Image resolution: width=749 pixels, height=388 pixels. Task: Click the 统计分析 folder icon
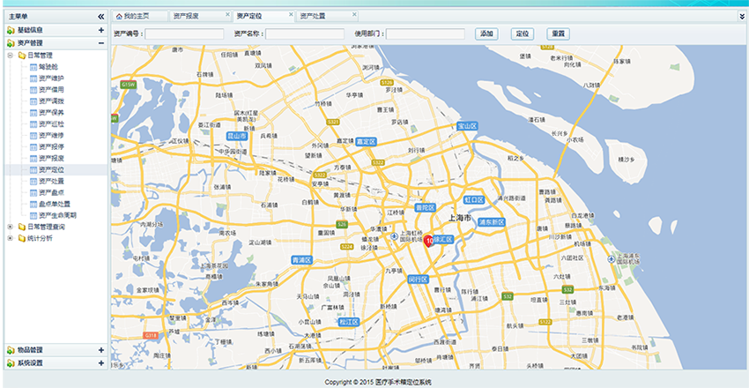pyautogui.click(x=21, y=238)
